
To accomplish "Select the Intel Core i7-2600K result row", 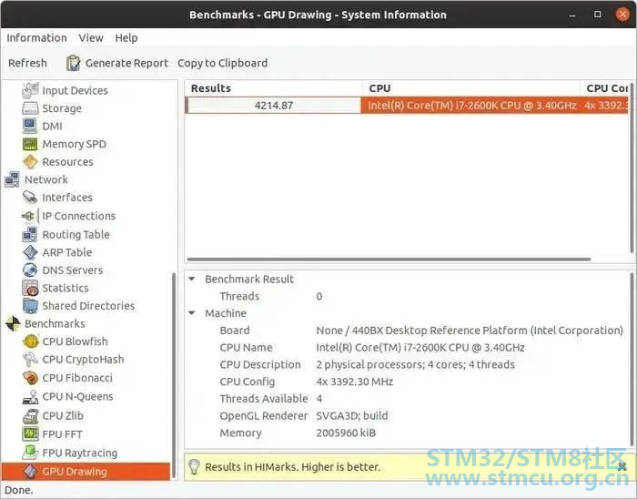I will point(406,106).
